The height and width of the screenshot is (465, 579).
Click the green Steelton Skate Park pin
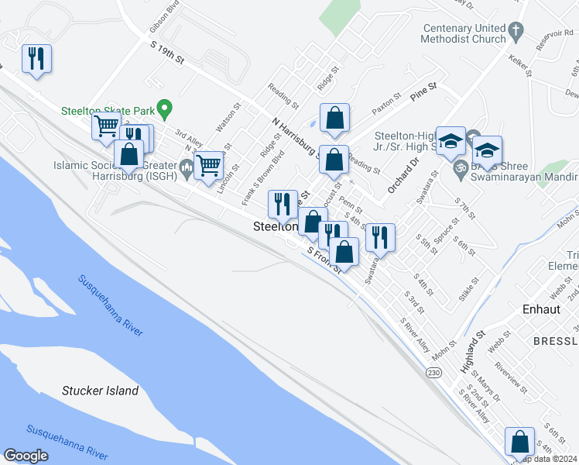click(165, 110)
